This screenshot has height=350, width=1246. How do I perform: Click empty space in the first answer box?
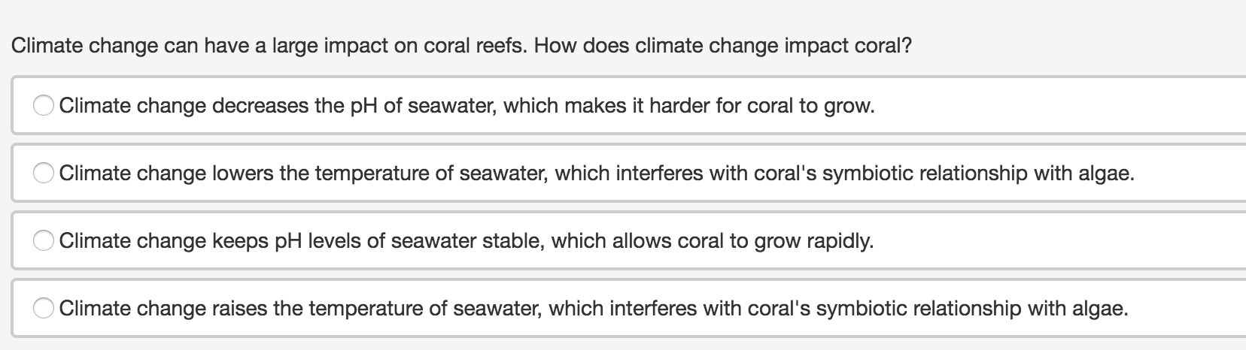tap(1053, 106)
